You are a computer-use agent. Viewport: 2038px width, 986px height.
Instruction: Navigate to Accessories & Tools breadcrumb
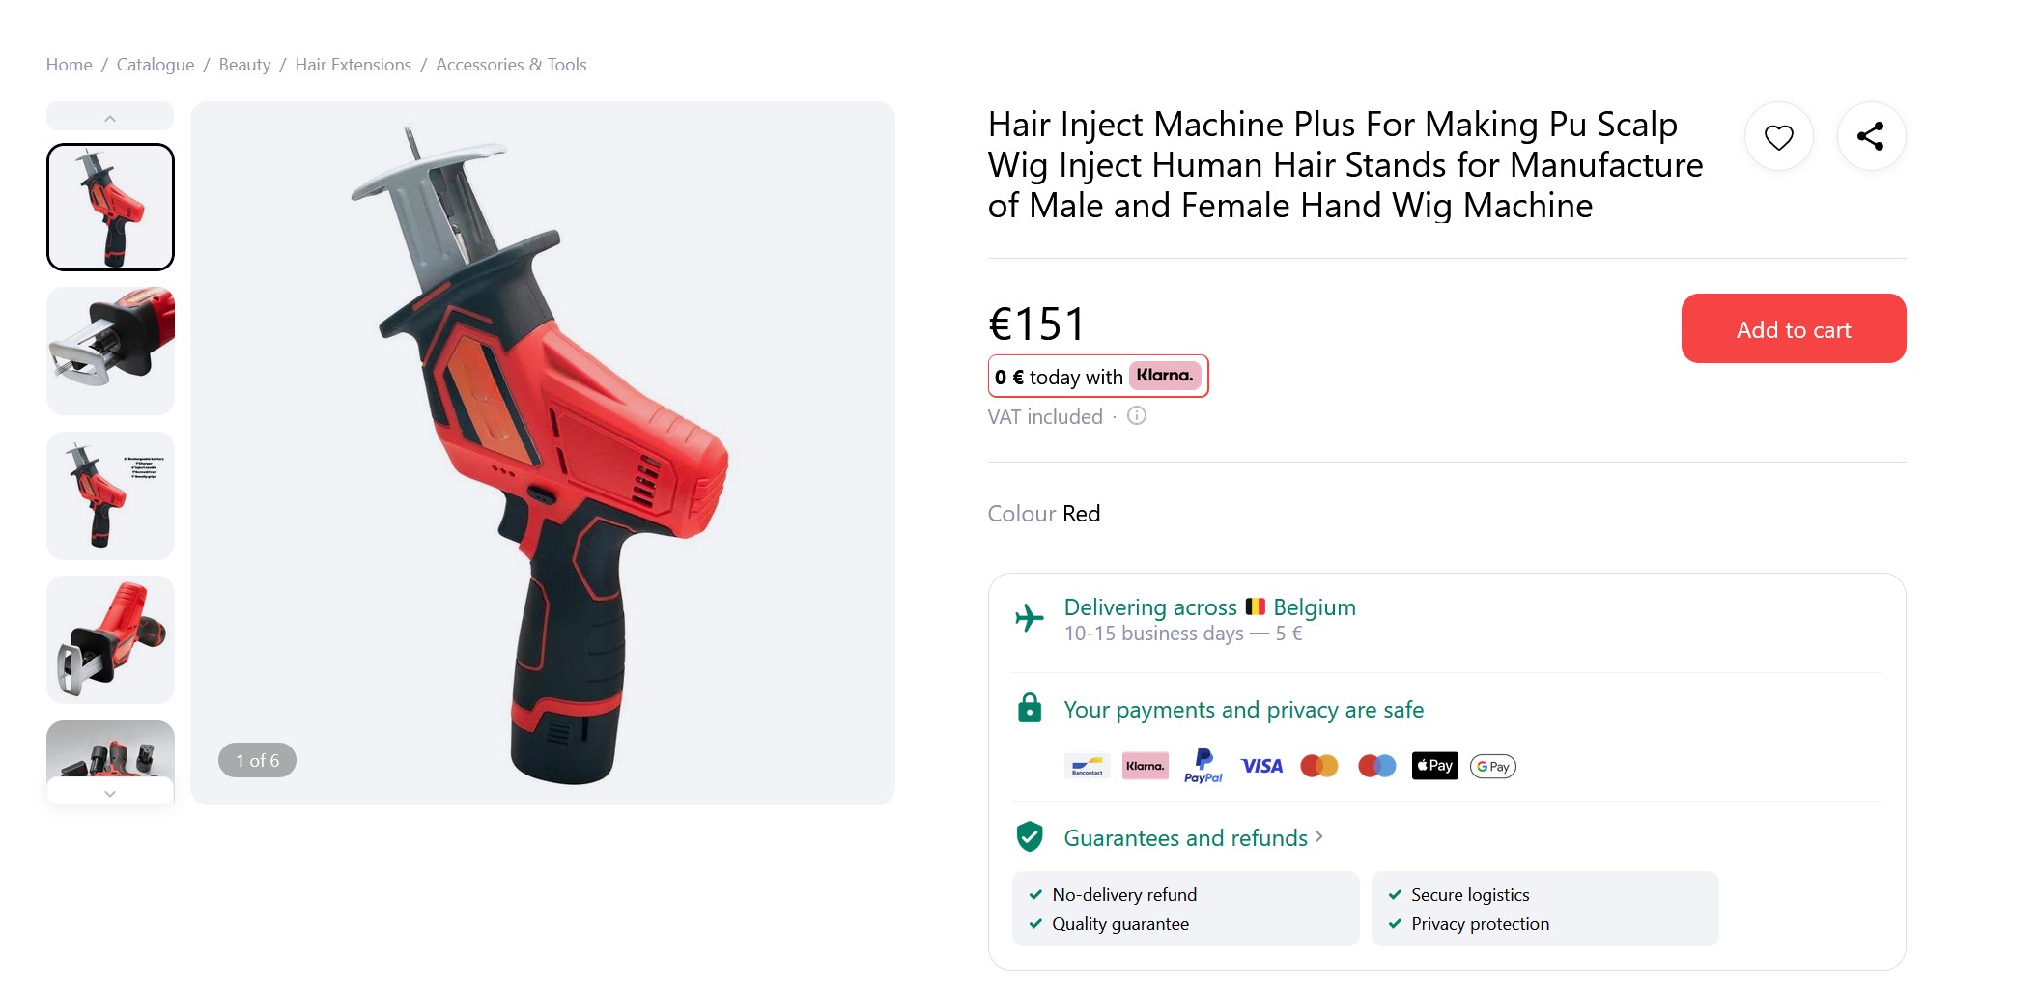click(x=511, y=65)
